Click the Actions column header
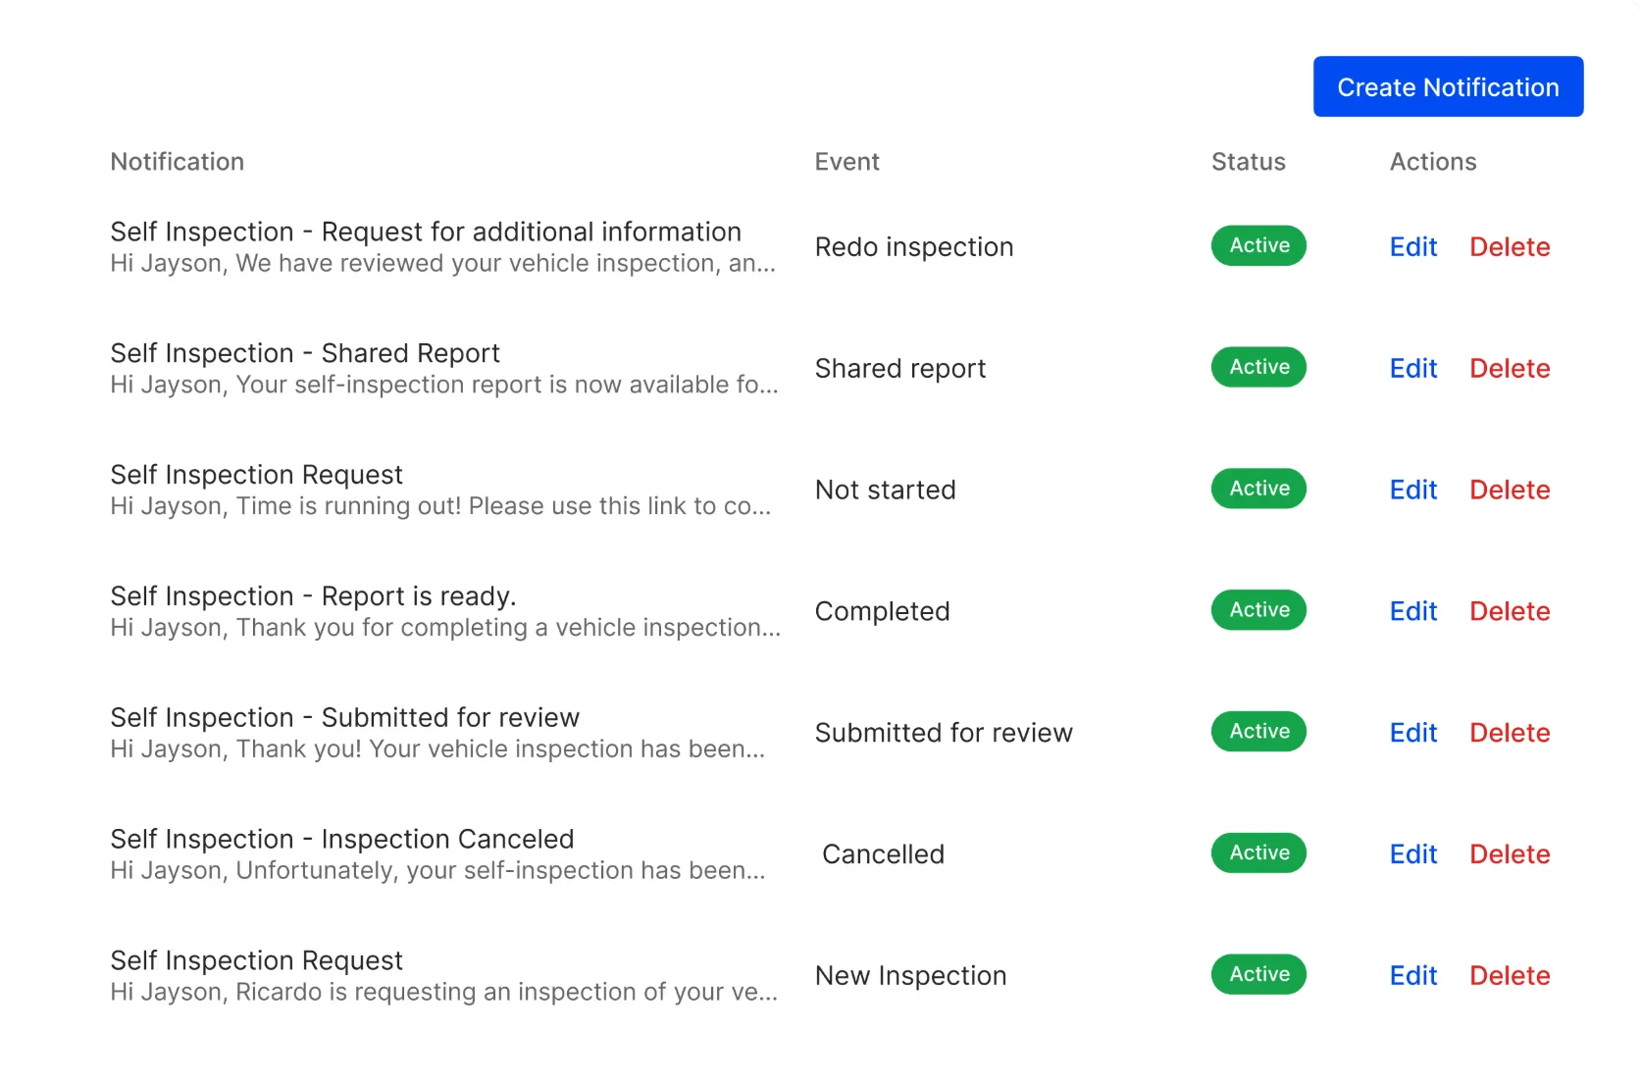The height and width of the screenshot is (1083, 1640). [1433, 162]
